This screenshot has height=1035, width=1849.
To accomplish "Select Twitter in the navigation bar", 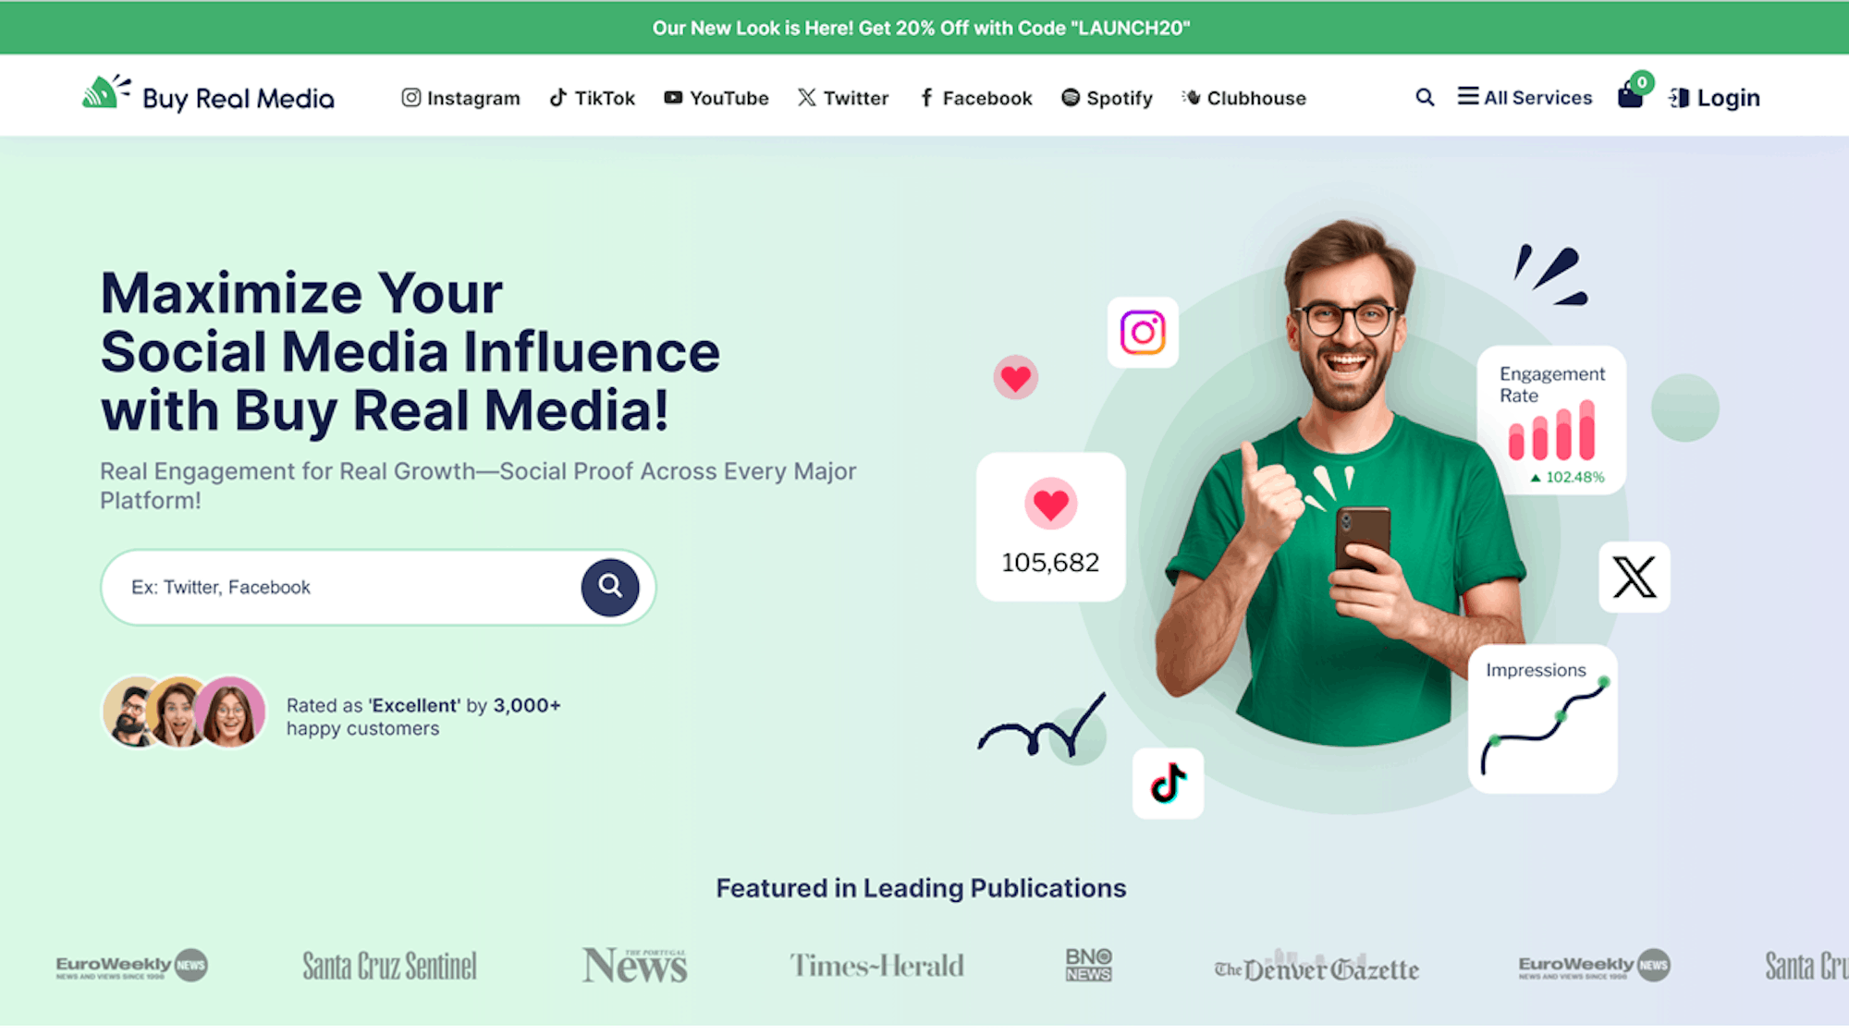I will [842, 98].
